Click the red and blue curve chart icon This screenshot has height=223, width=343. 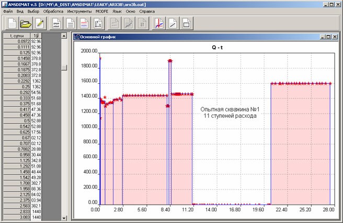tap(159, 23)
